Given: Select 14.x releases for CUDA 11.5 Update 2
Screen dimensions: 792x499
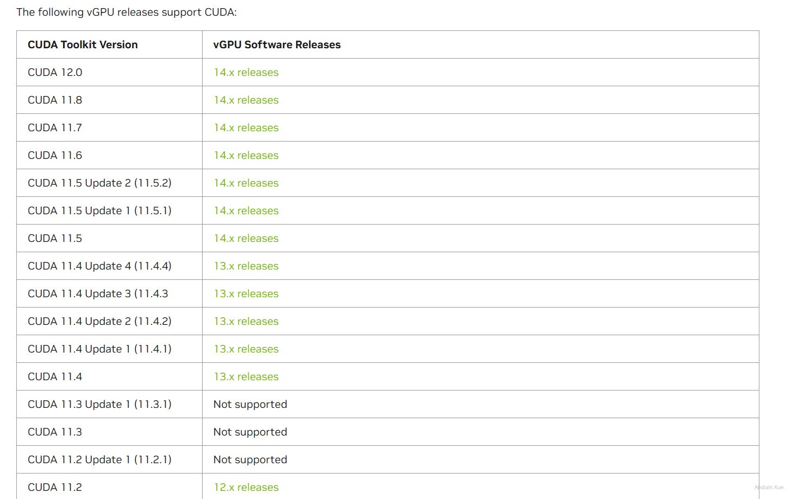Looking at the screenshot, I should click(246, 183).
